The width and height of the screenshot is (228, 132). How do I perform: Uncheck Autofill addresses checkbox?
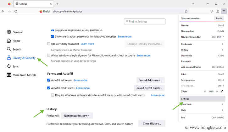(49, 80)
